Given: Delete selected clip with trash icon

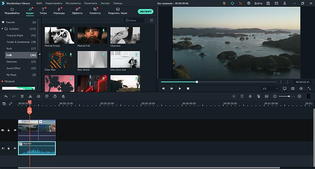Looking at the screenshot, I should pos(22,96).
